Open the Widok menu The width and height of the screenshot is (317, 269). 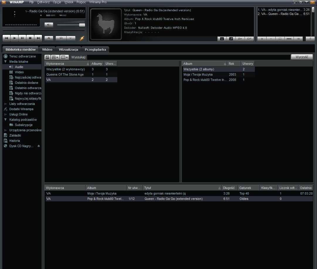[69, 2]
